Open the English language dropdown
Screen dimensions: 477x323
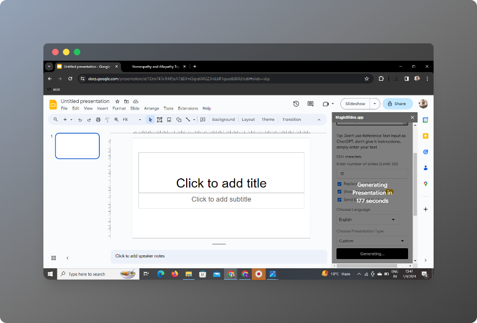click(367, 219)
